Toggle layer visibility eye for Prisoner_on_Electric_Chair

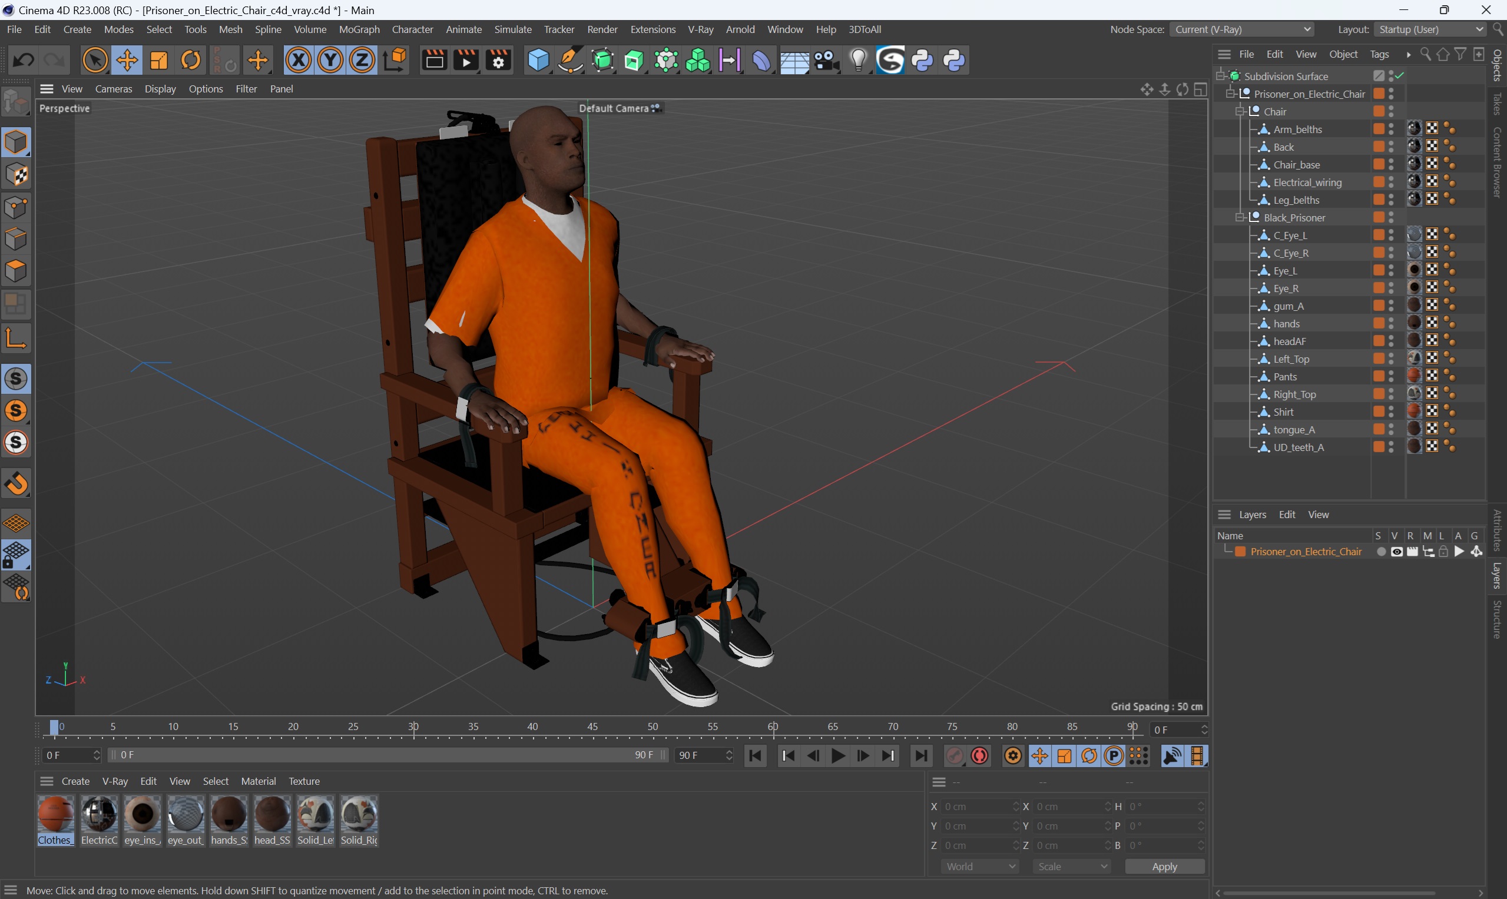(1397, 551)
